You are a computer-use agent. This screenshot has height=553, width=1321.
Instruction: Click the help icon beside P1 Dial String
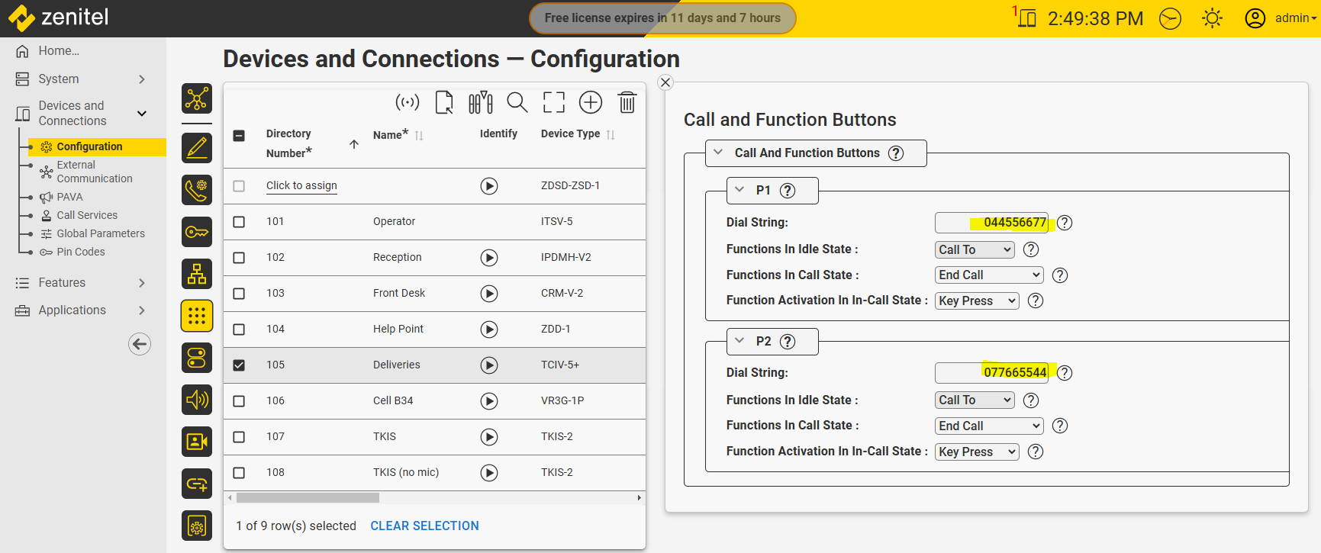(1065, 223)
